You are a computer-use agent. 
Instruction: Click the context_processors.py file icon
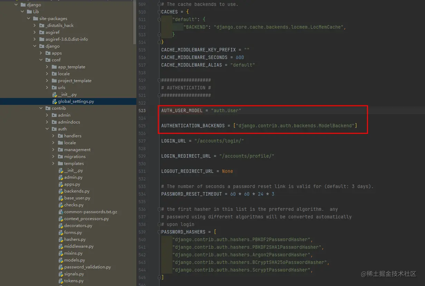[x=61, y=219]
